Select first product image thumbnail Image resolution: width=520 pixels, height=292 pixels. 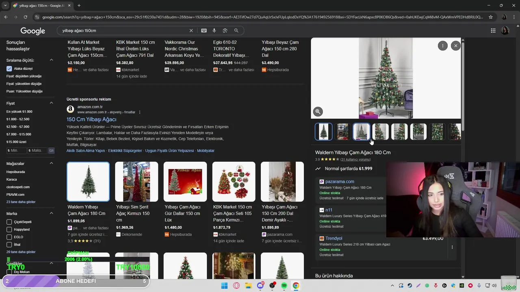323,132
